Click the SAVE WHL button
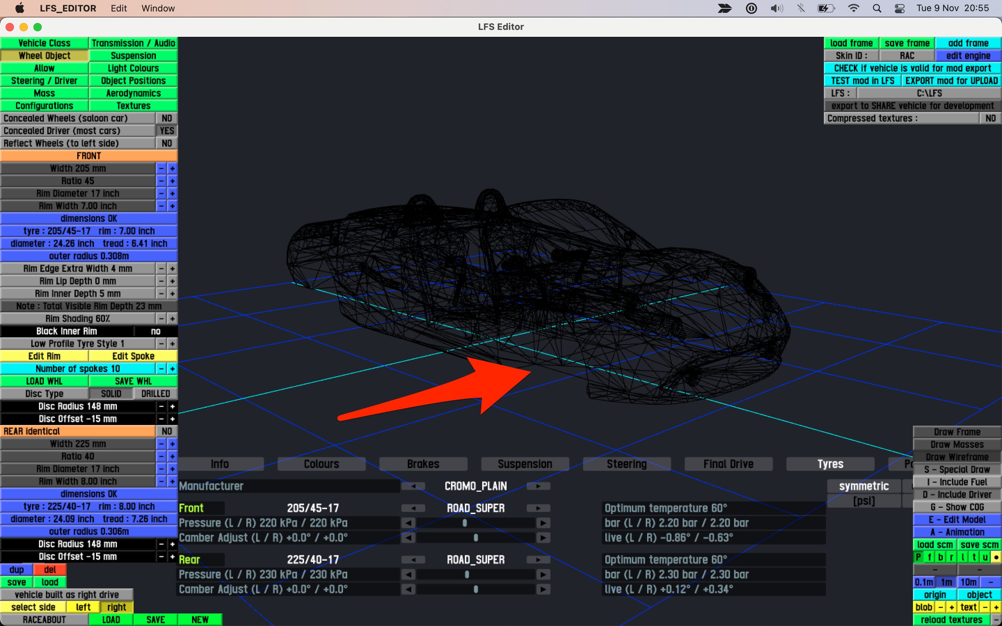This screenshot has height=626, width=1002. click(x=133, y=381)
